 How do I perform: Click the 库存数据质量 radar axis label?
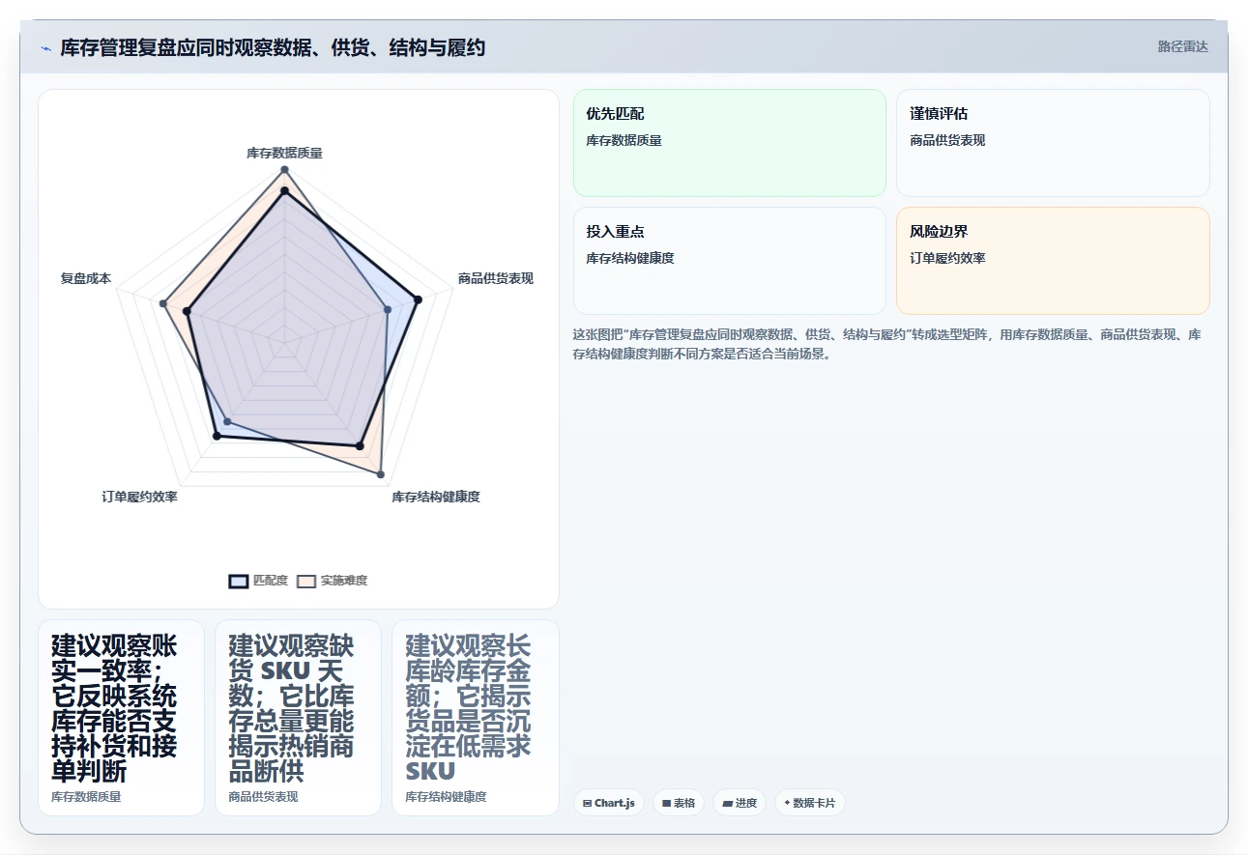[x=284, y=153]
